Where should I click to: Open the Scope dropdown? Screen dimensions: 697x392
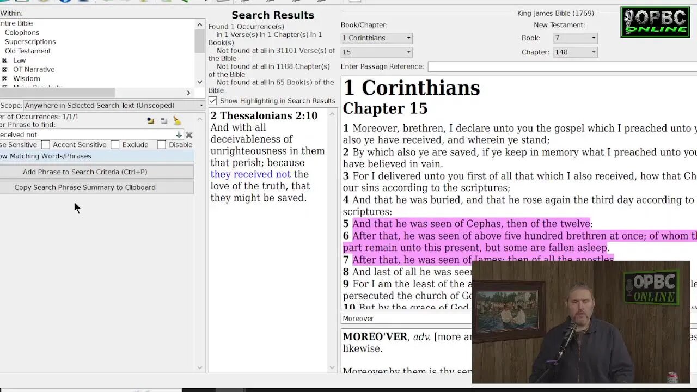pos(114,105)
